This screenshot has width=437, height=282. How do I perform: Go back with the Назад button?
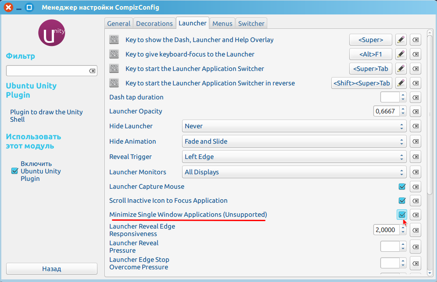52,269
